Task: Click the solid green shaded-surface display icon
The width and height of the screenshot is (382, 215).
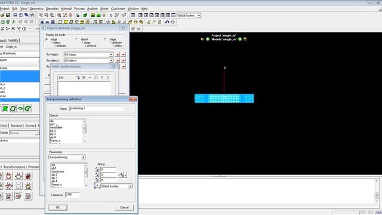Action: click(5, 109)
